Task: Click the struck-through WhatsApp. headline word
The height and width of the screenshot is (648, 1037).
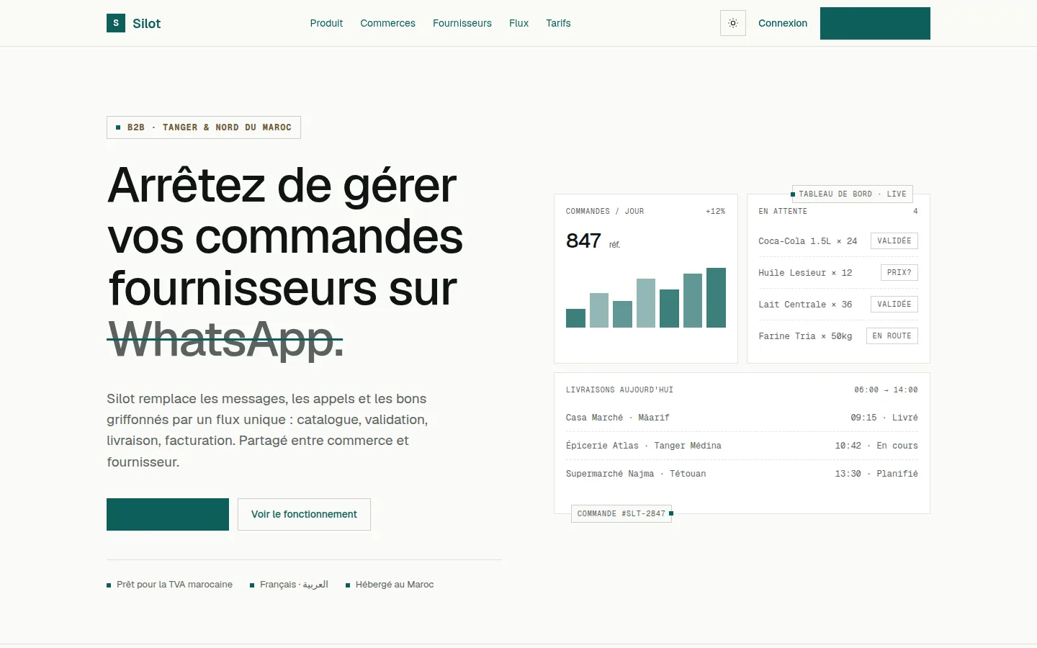Action: (225, 340)
